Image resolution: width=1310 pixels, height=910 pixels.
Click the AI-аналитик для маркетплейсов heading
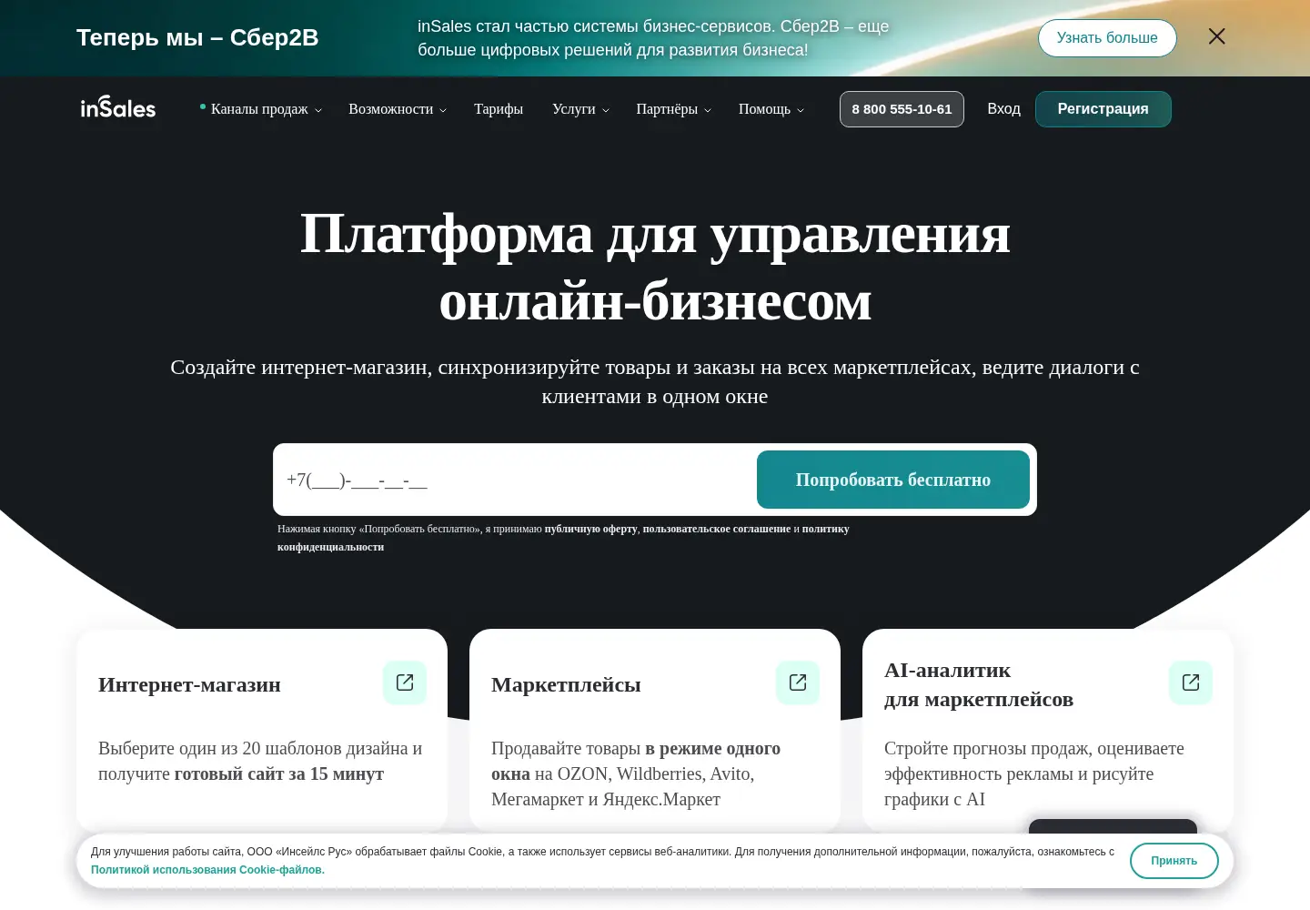[x=979, y=684]
